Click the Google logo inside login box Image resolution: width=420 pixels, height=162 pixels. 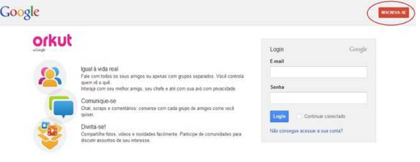tap(358, 50)
